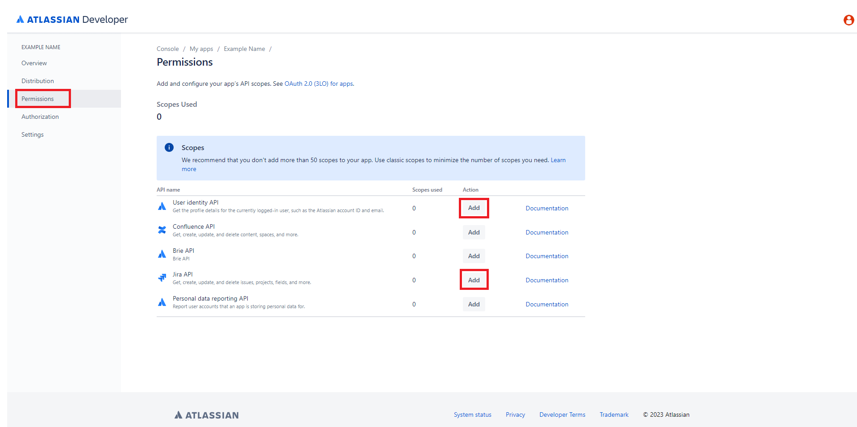Go to Example Name breadcrumb

coord(245,49)
